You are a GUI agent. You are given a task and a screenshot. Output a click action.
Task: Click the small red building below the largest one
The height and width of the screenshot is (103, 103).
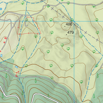click(x=4, y=42)
